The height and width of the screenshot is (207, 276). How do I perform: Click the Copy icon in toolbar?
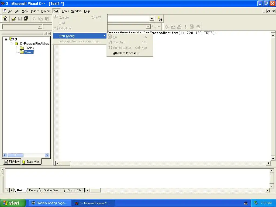40,19
